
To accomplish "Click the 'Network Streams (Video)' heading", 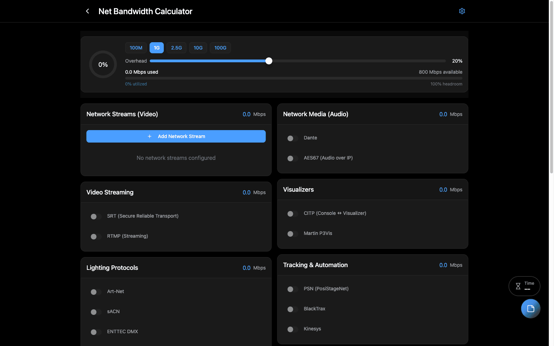I will [x=122, y=114].
